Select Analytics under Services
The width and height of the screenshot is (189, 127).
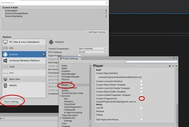point(69,101)
